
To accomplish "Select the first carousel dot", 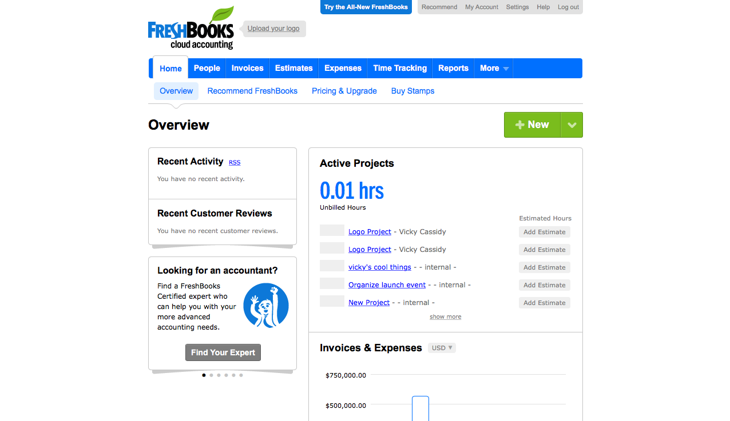I will pos(204,375).
